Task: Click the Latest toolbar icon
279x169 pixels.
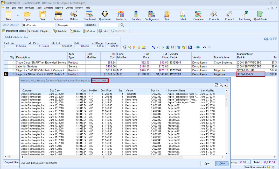Action: pos(183,16)
